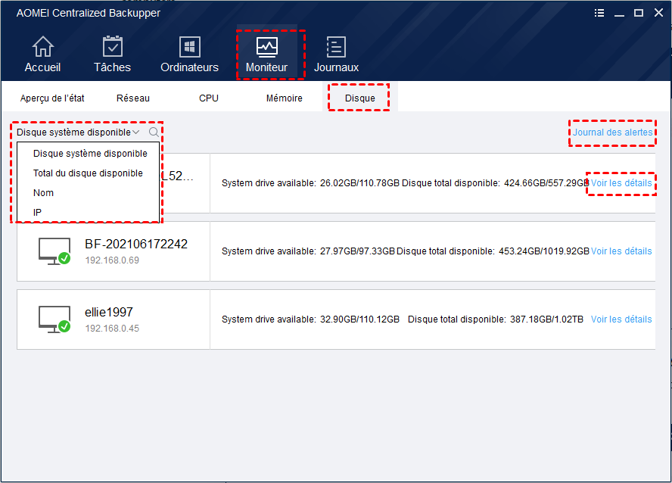Viewport: 672px width, 483px height.
Task: Switch to the Réseau tab
Action: coord(133,98)
